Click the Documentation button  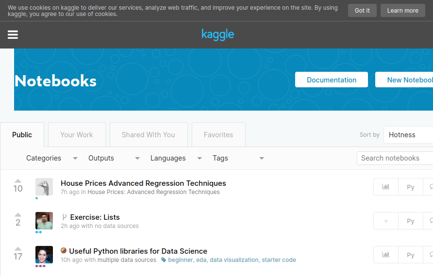[332, 80]
